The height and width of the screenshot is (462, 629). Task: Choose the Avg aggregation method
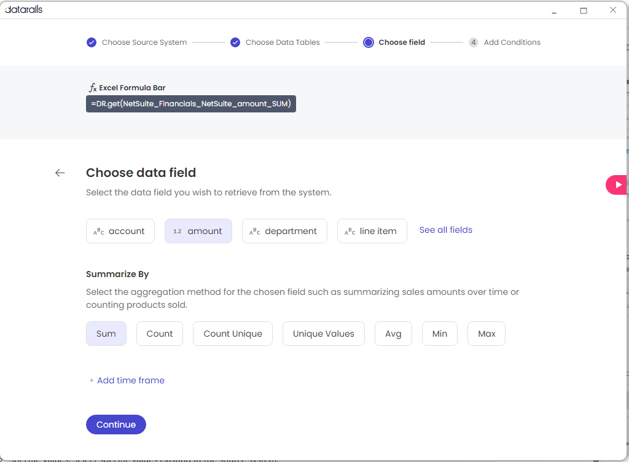tap(393, 333)
